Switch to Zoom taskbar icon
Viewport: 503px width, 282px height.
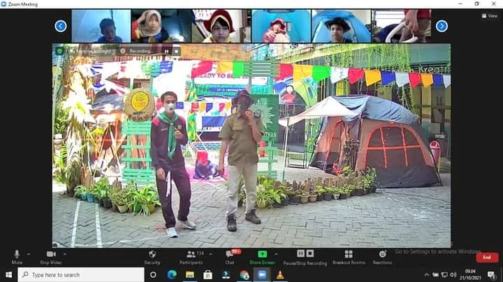coord(262,274)
